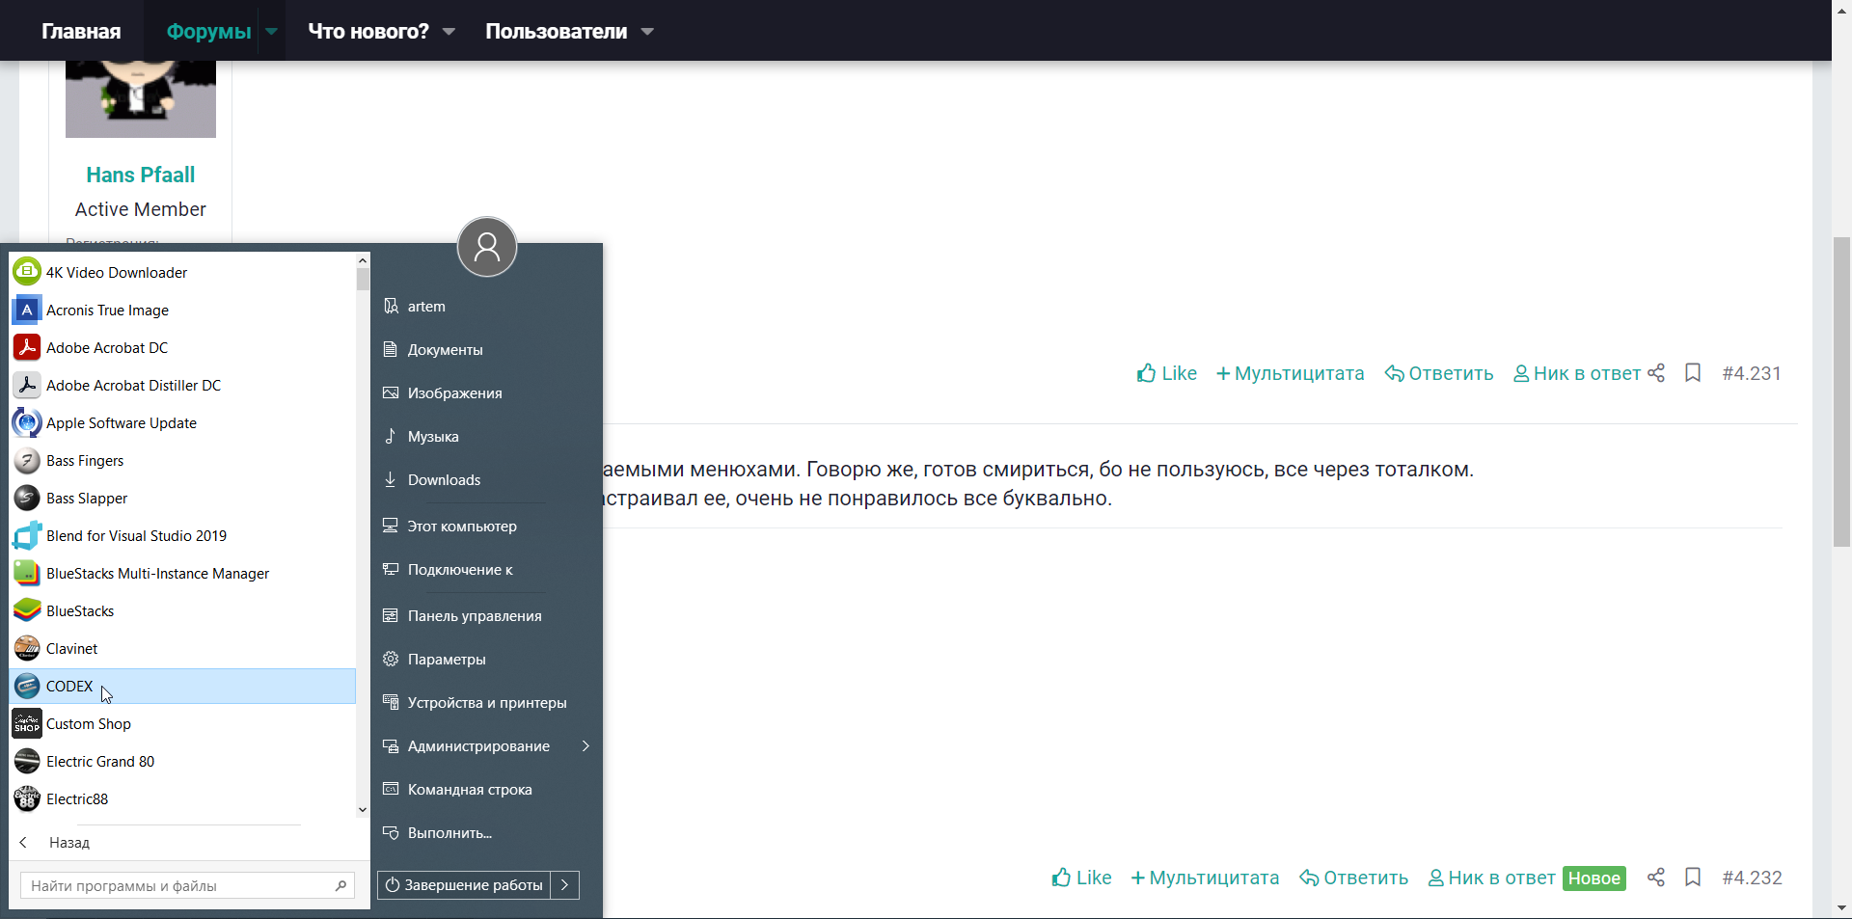
Task: Click the Adobe Acrobat DC icon
Action: click(27, 347)
